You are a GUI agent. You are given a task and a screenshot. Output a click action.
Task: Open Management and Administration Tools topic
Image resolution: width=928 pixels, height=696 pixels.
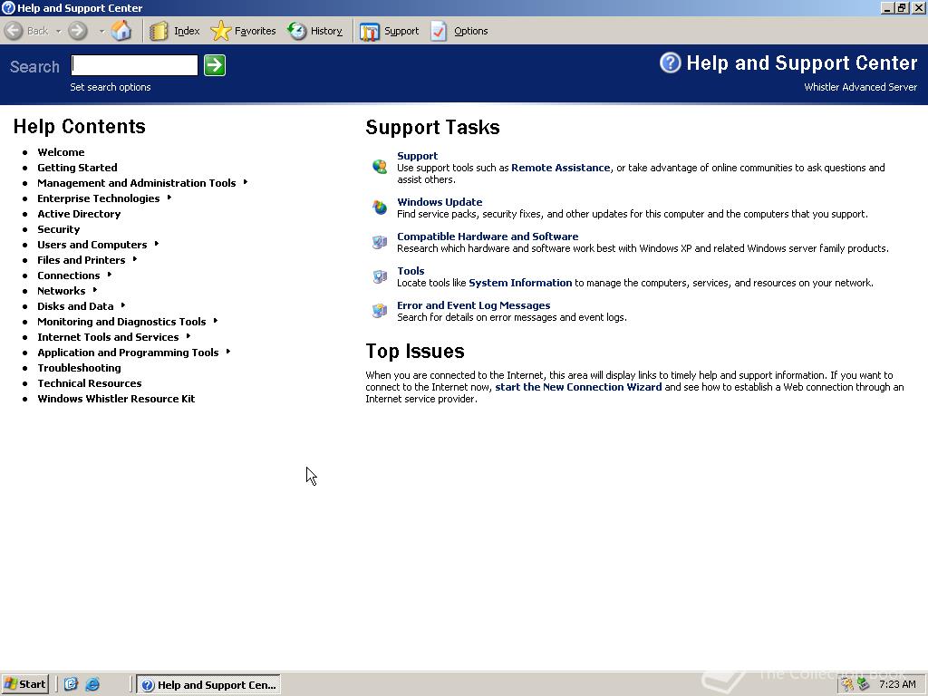[x=137, y=183]
